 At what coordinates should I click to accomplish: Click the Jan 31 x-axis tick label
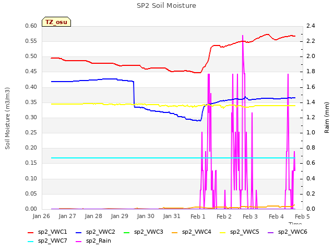(x=172, y=216)
